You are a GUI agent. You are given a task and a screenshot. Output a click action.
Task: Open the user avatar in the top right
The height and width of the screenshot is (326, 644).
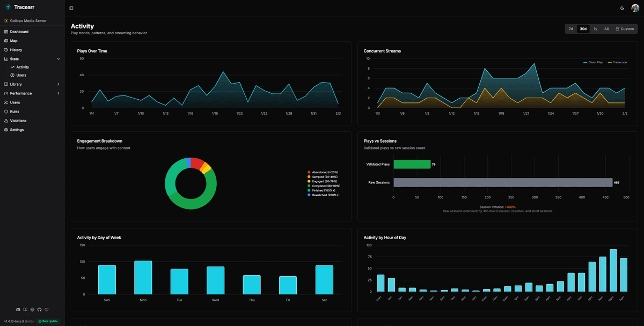tap(635, 8)
